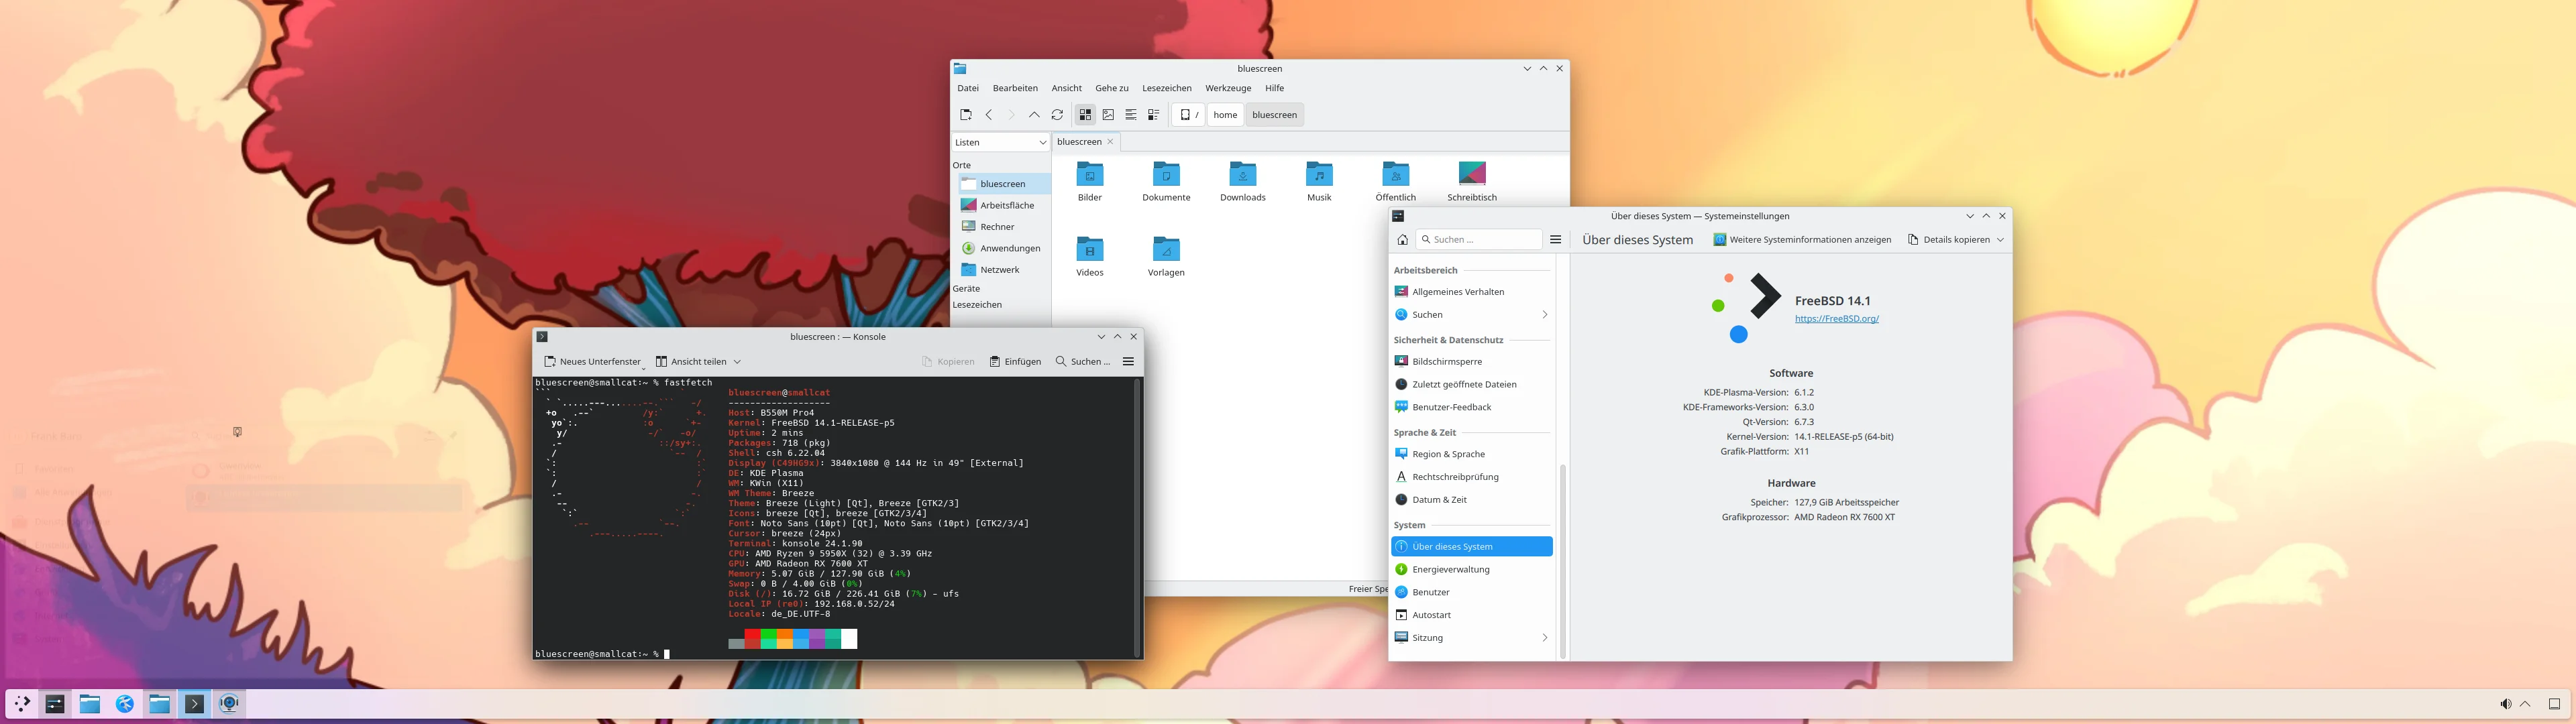The image size is (2576, 724).
Task: Close the bluescreen tab in file manager
Action: point(1110,142)
